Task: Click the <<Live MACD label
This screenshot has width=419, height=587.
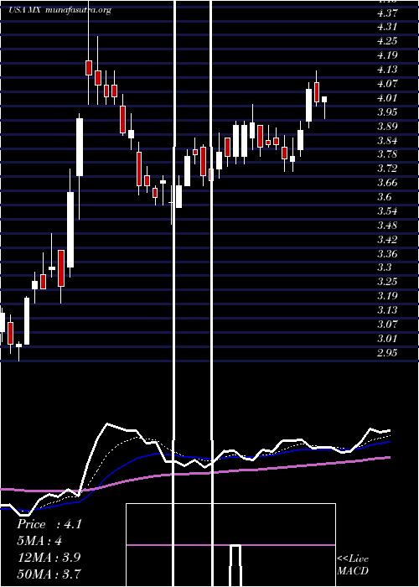Action: click(x=353, y=564)
